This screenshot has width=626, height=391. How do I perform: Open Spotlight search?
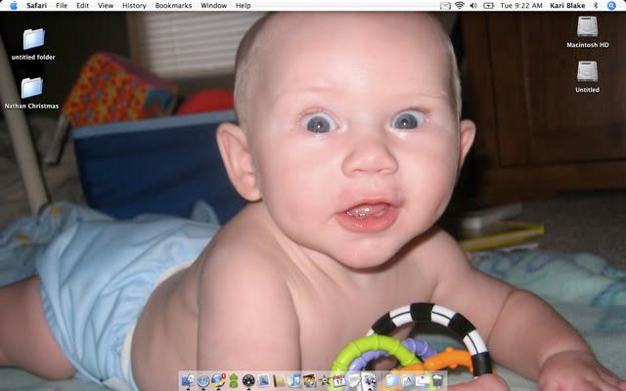tap(611, 6)
